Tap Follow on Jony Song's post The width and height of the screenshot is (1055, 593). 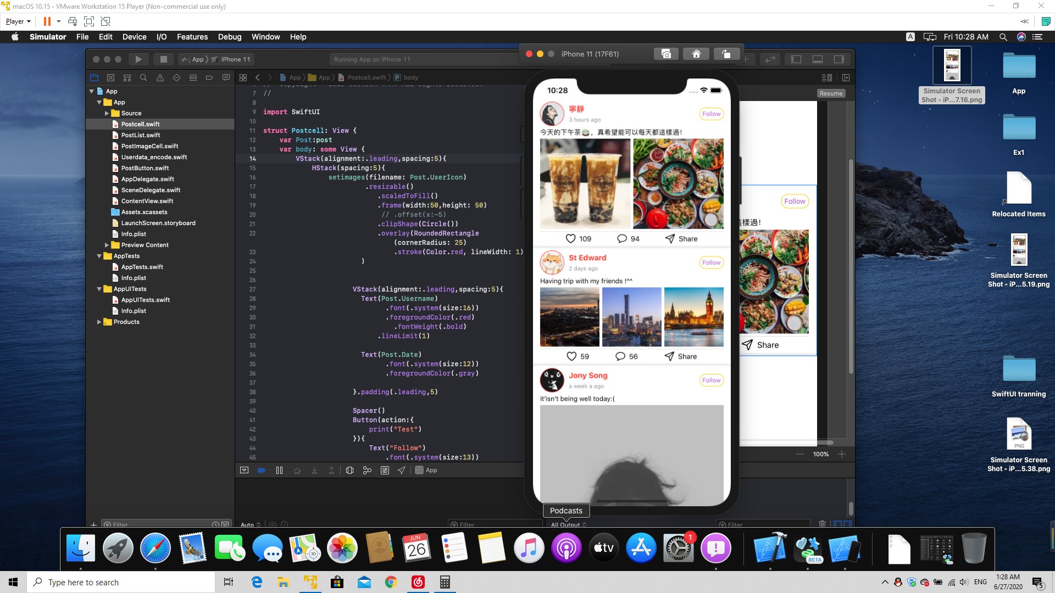coord(711,380)
